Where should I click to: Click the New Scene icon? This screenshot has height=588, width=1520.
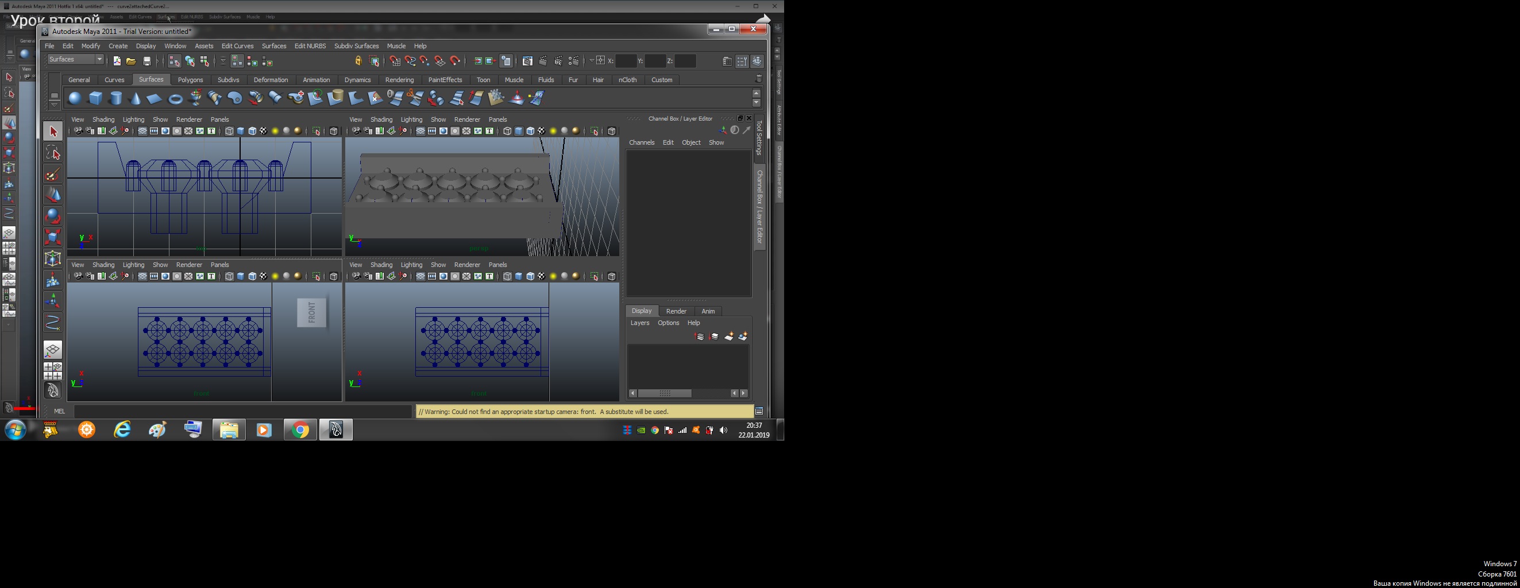click(x=117, y=61)
